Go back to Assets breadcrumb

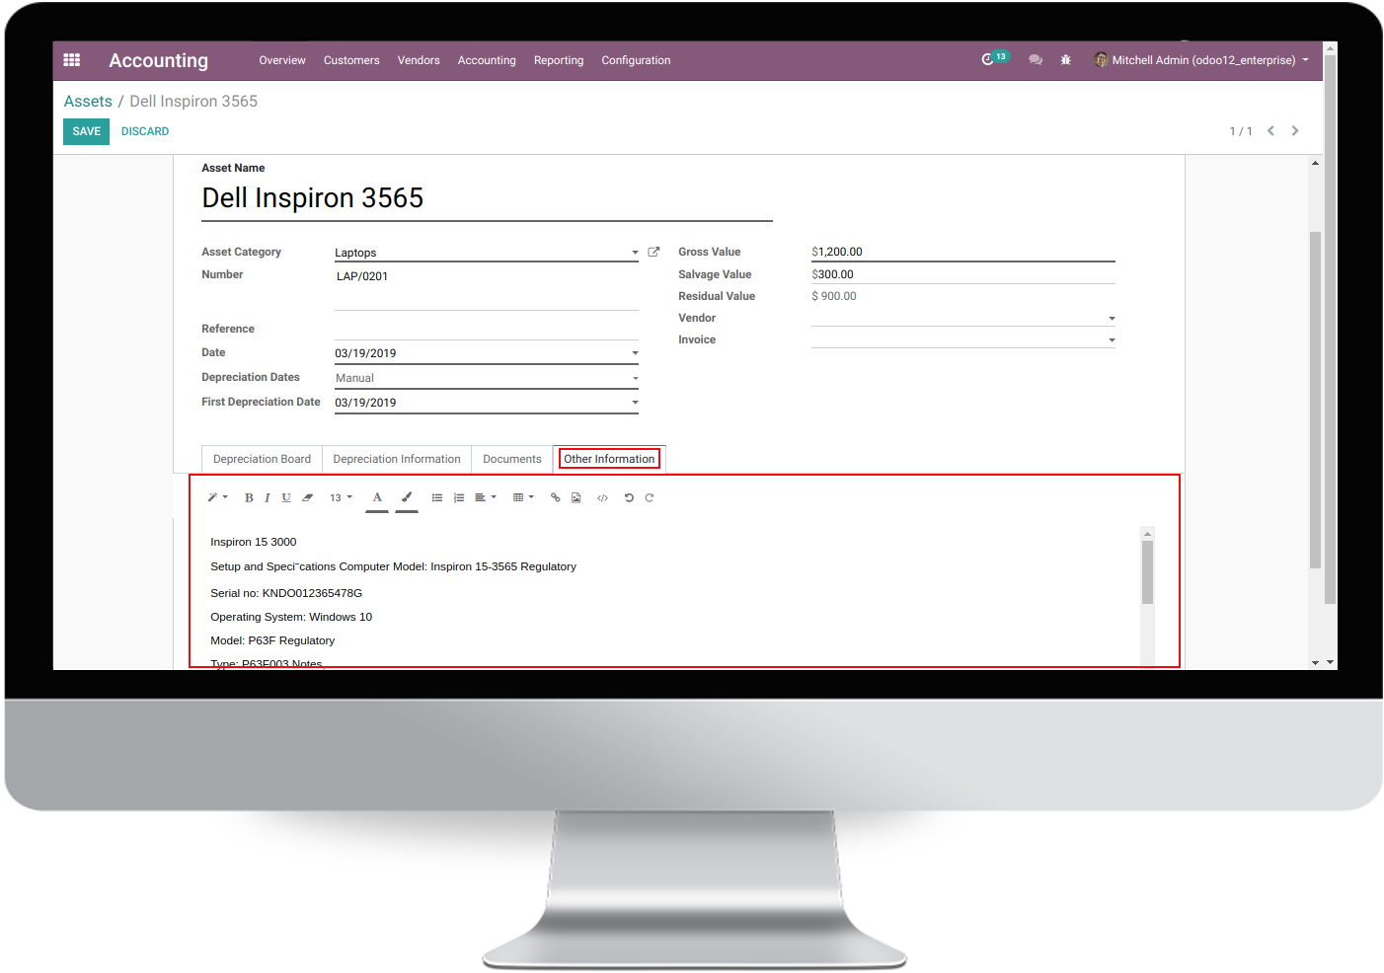click(88, 102)
